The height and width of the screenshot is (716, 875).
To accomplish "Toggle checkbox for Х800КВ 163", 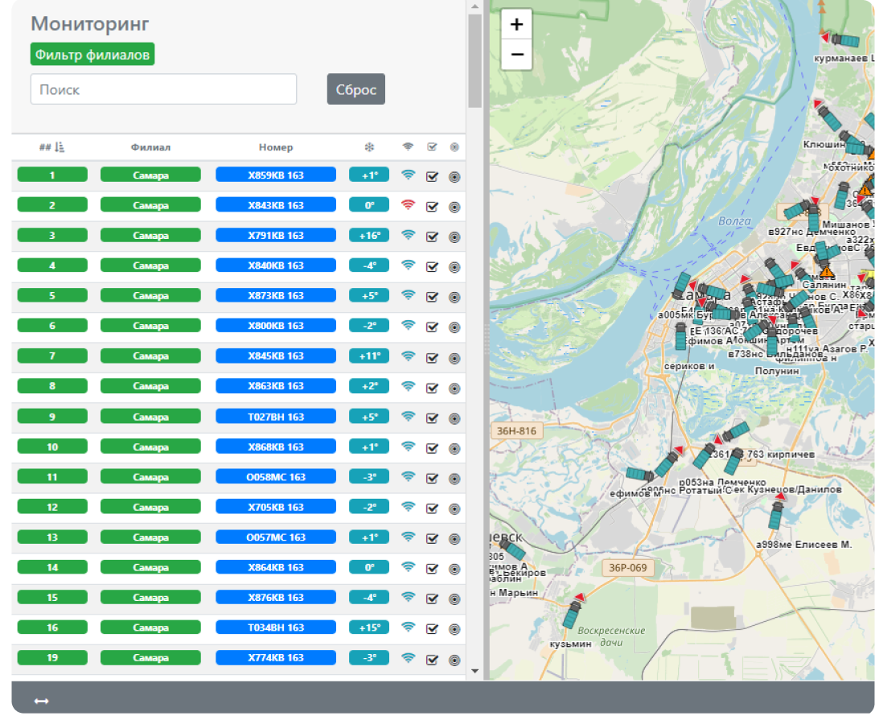I will click(432, 327).
